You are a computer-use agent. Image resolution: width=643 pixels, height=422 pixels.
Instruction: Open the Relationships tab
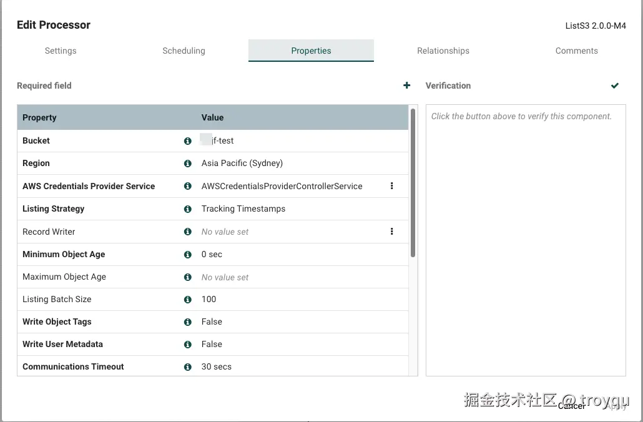tap(443, 51)
